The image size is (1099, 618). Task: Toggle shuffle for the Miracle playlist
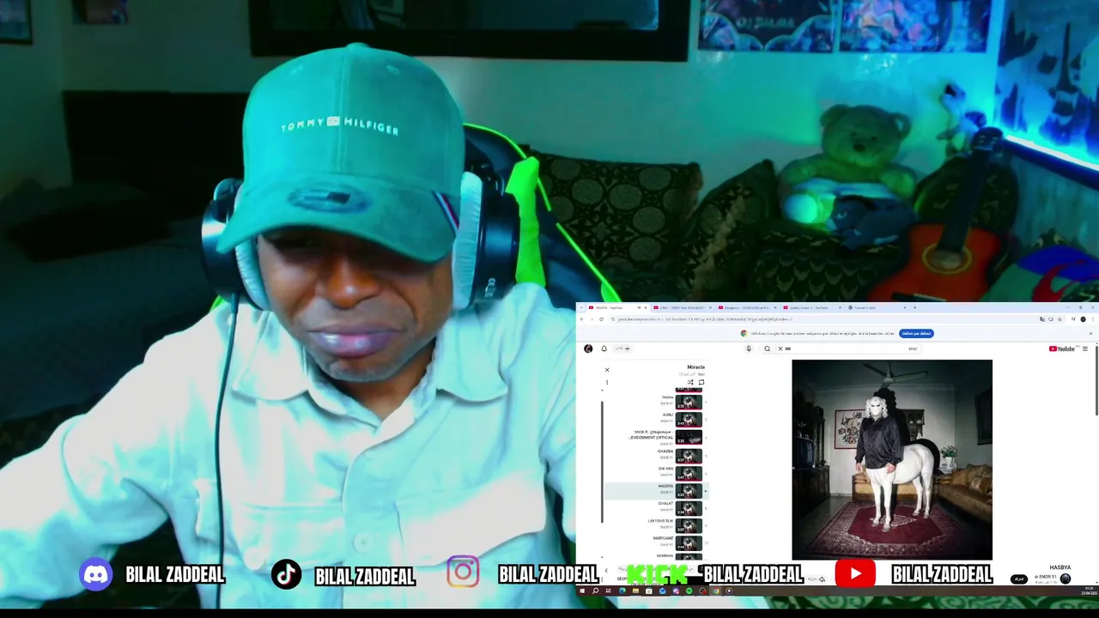tap(690, 382)
